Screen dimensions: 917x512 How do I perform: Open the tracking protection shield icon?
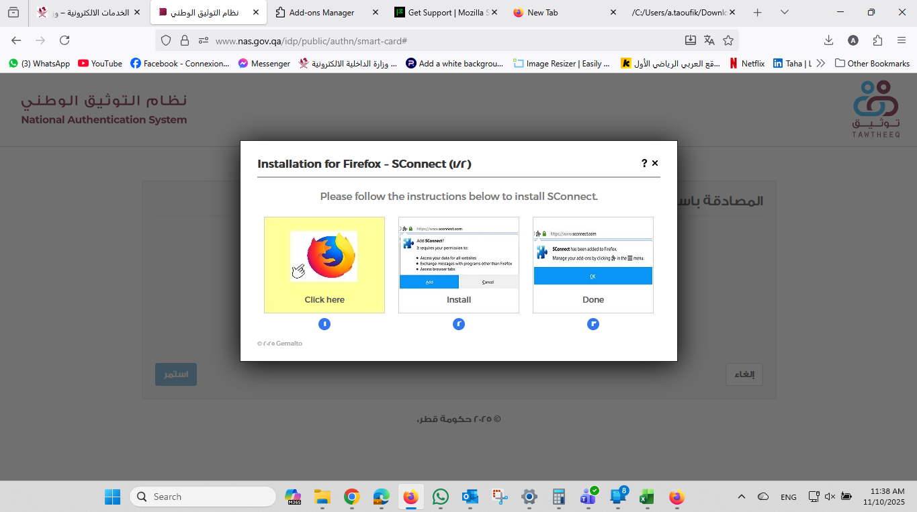coord(167,40)
